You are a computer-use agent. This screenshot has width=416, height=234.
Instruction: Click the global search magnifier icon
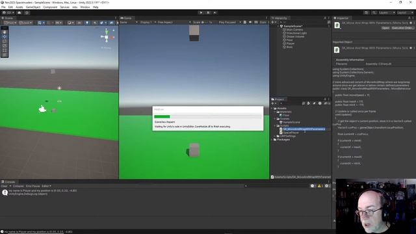coord(374,12)
